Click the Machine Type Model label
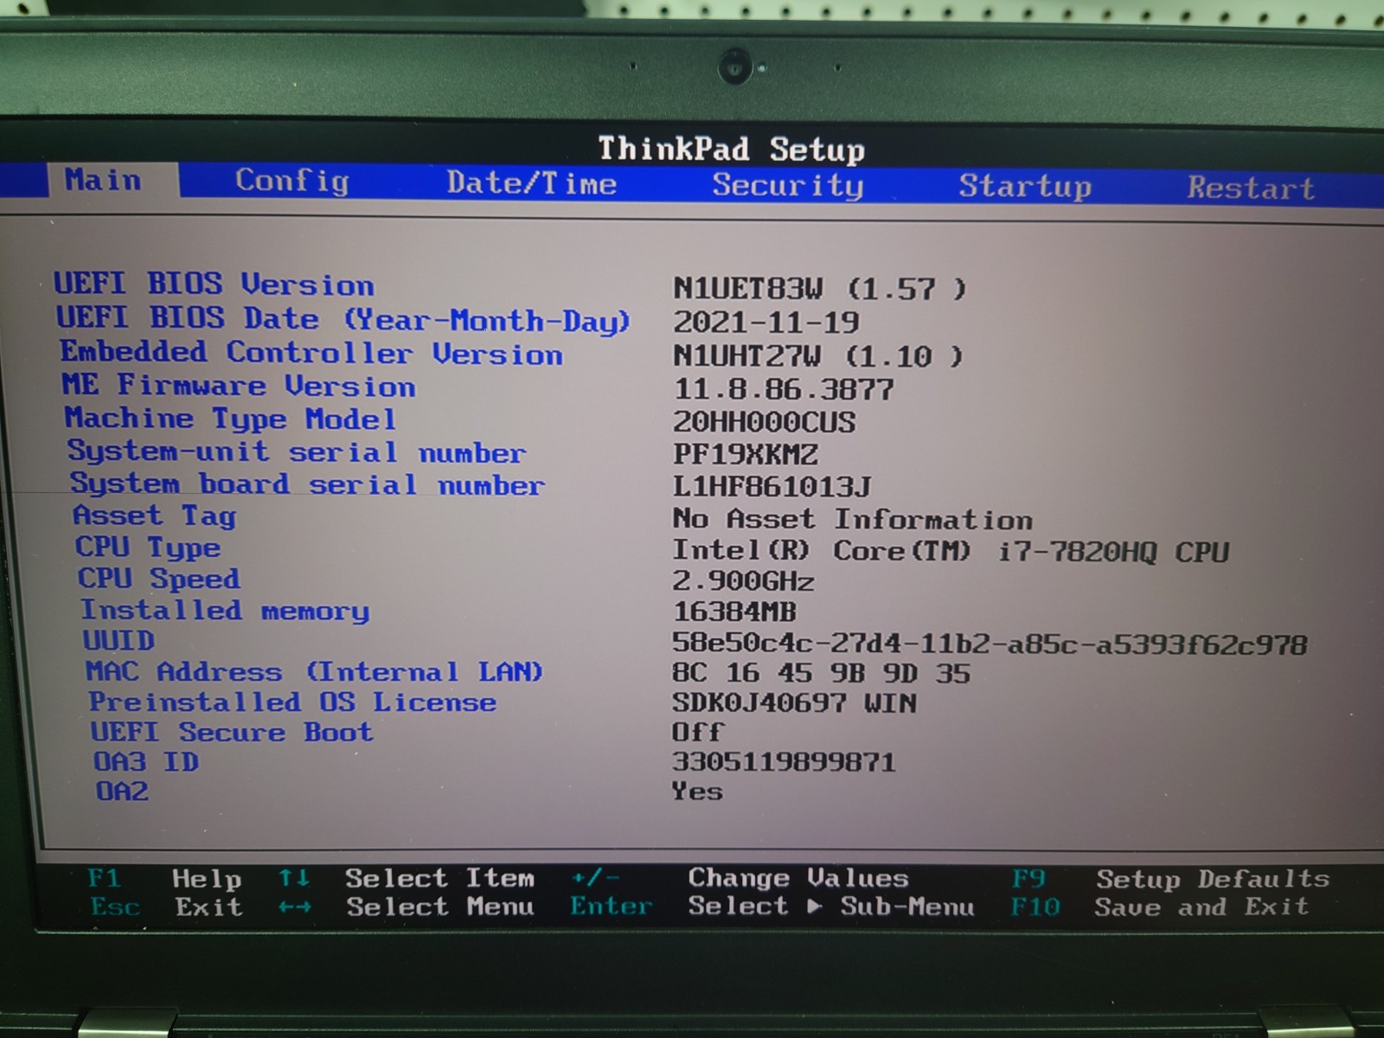1384x1038 pixels. [x=230, y=419]
